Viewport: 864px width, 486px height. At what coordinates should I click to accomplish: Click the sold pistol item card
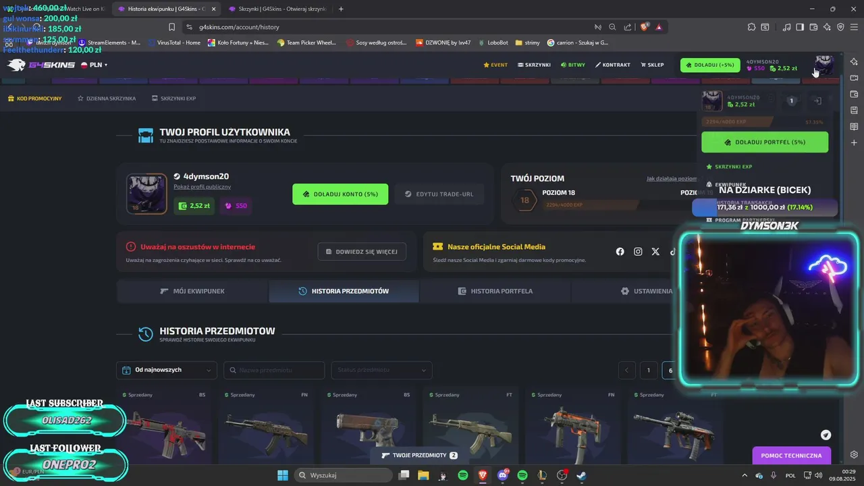369,425
